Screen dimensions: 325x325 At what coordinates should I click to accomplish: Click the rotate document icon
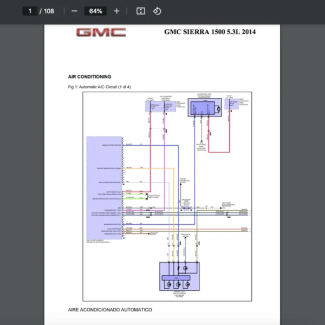(157, 11)
